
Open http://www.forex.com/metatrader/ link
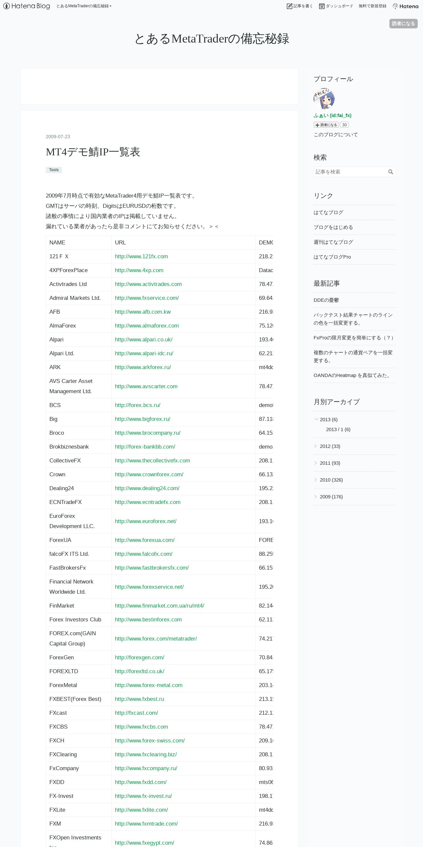click(156, 639)
